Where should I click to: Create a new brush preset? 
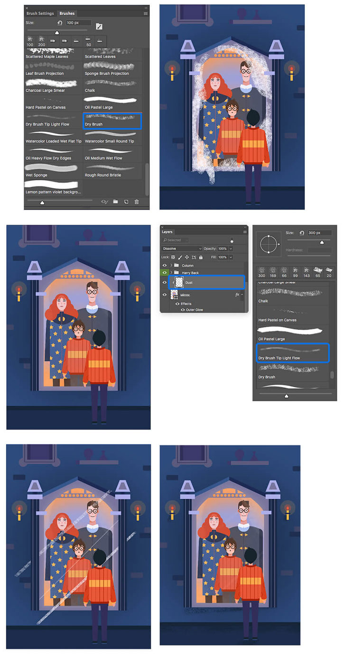point(126,202)
